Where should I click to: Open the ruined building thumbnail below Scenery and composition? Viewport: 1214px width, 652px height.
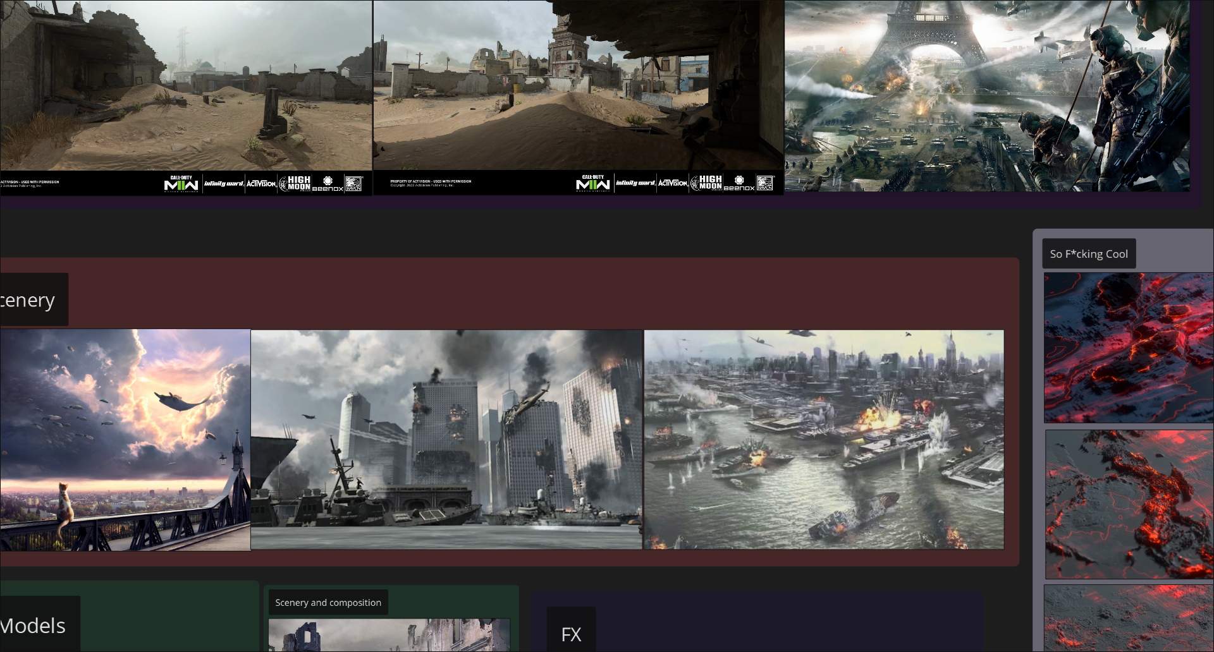click(x=389, y=635)
